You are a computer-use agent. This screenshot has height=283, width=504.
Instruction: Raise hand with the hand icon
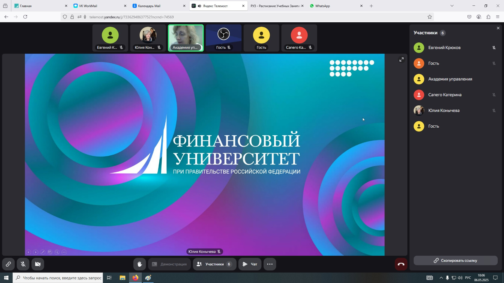[x=140, y=264]
